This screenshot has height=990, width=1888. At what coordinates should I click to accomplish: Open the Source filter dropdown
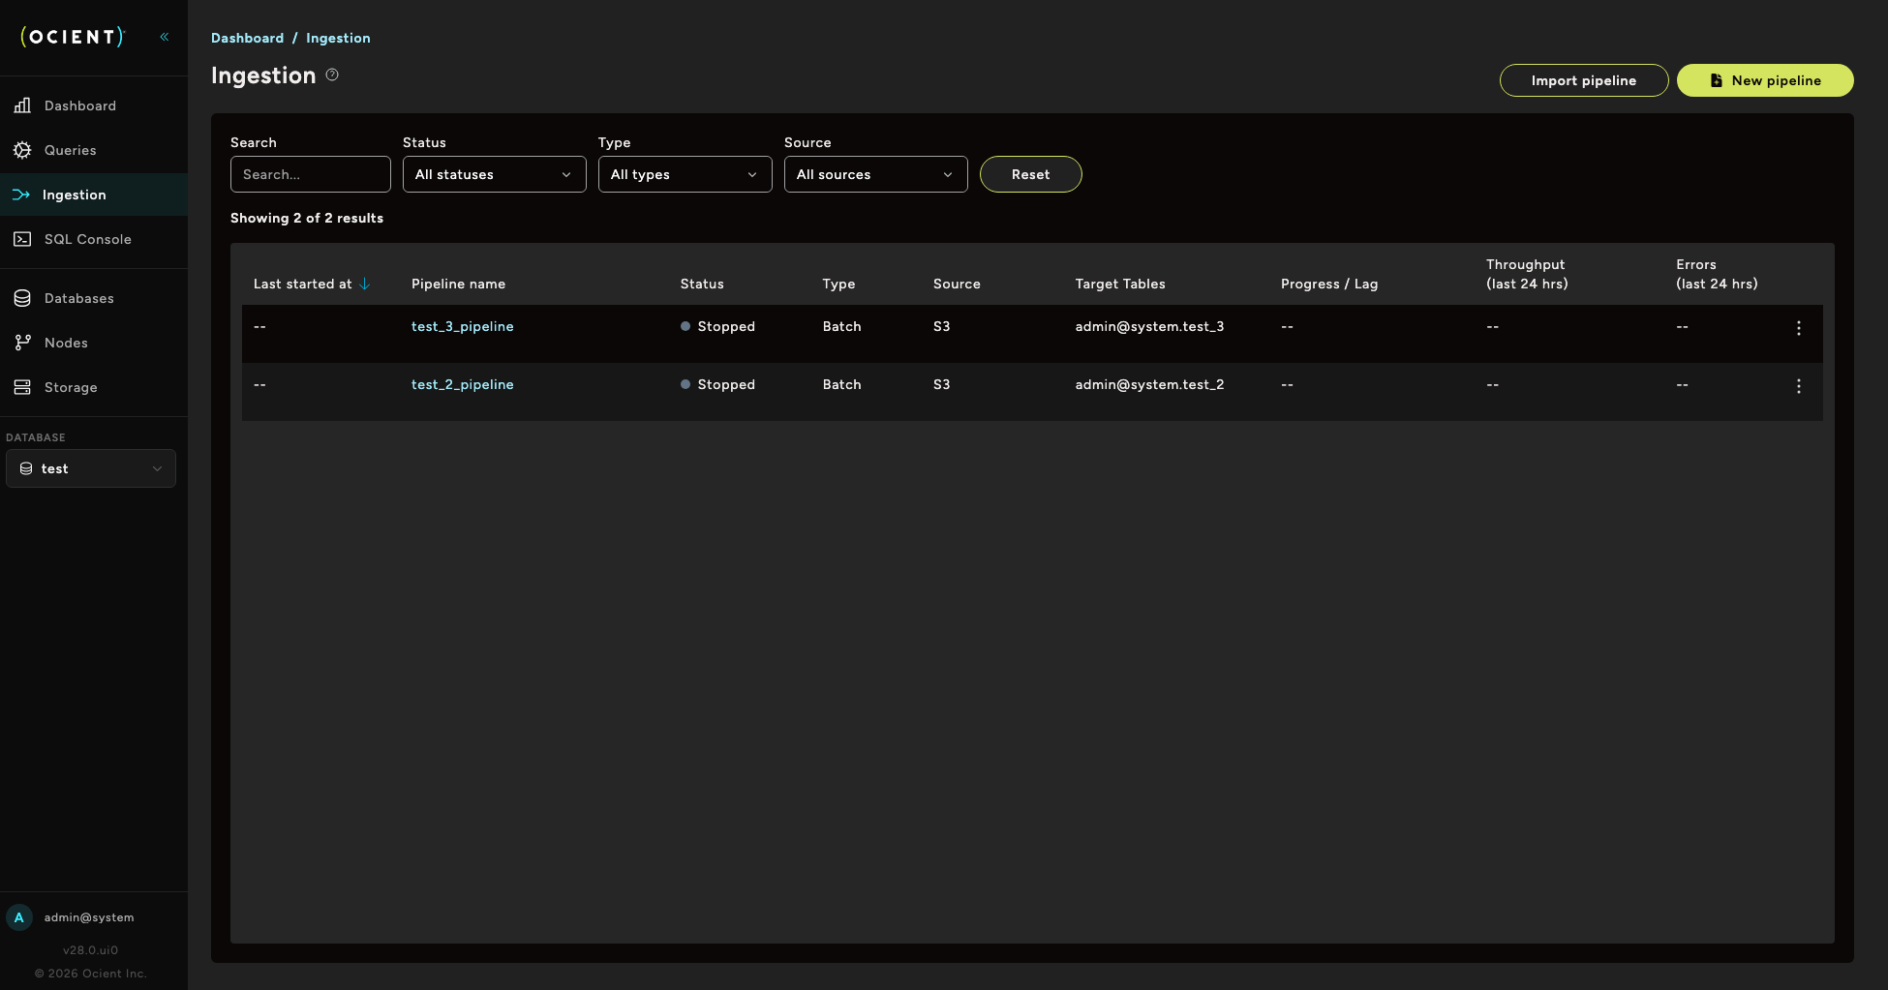coord(876,174)
